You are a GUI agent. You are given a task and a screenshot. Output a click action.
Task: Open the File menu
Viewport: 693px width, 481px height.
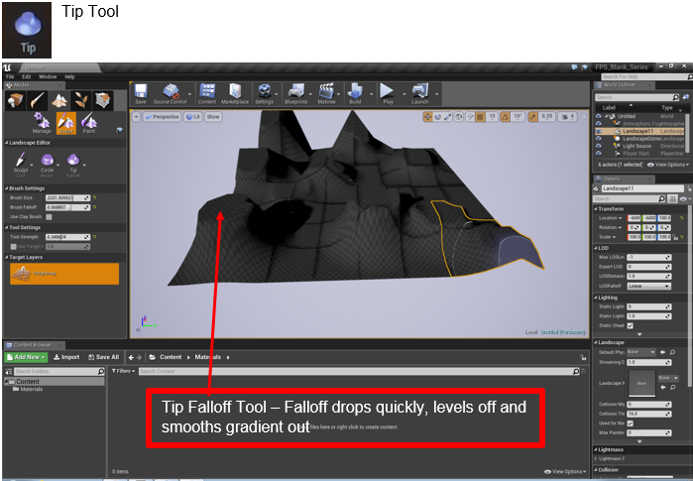click(x=10, y=76)
